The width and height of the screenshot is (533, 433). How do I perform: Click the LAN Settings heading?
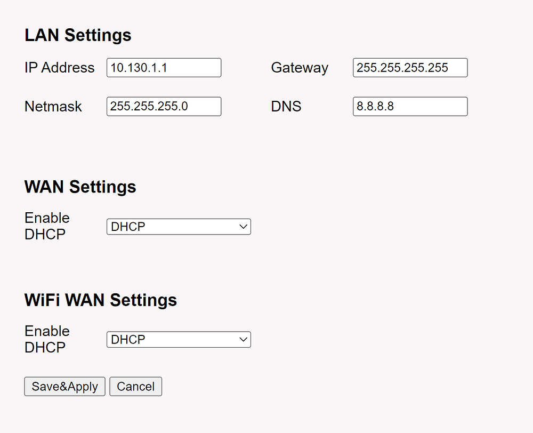[x=78, y=35]
